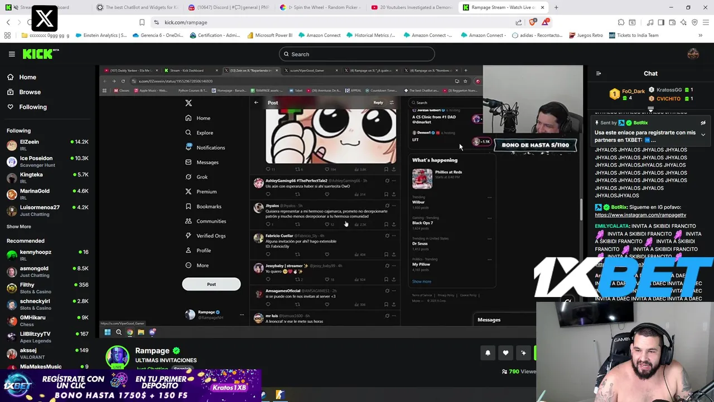
Task: Click Rampage's channel avatar
Action: [x=118, y=357]
